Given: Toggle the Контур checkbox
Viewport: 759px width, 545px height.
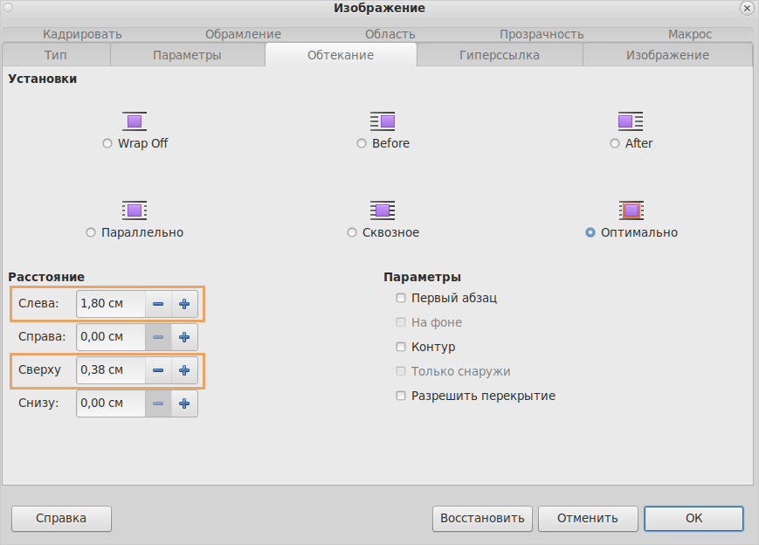Looking at the screenshot, I should click(401, 347).
